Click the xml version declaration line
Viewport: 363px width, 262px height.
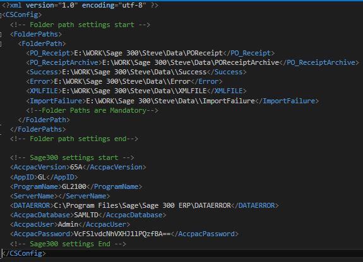(x=80, y=5)
